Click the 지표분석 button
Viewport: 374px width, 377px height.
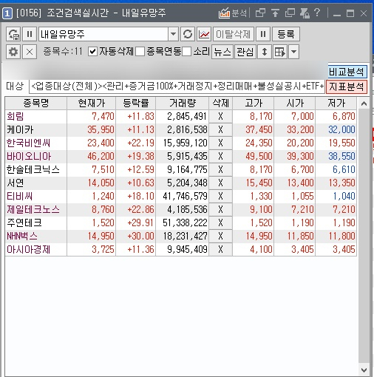[x=347, y=86]
